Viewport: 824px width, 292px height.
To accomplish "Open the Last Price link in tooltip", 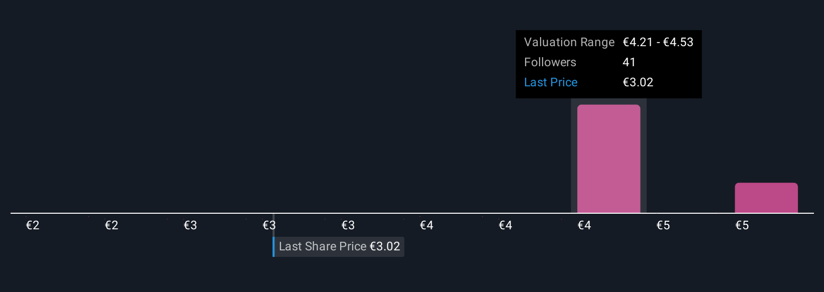I will coord(551,82).
